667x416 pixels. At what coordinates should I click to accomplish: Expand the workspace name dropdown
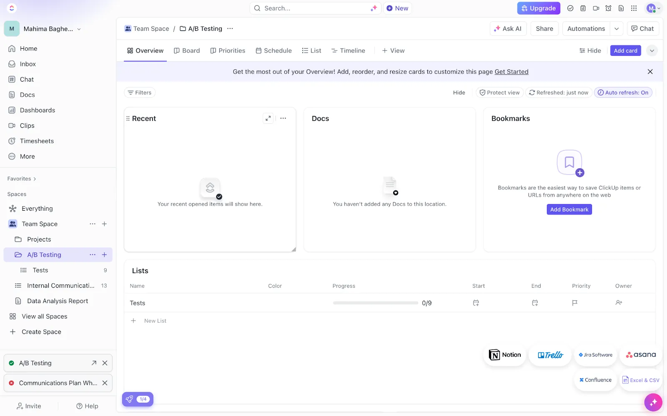79,29
